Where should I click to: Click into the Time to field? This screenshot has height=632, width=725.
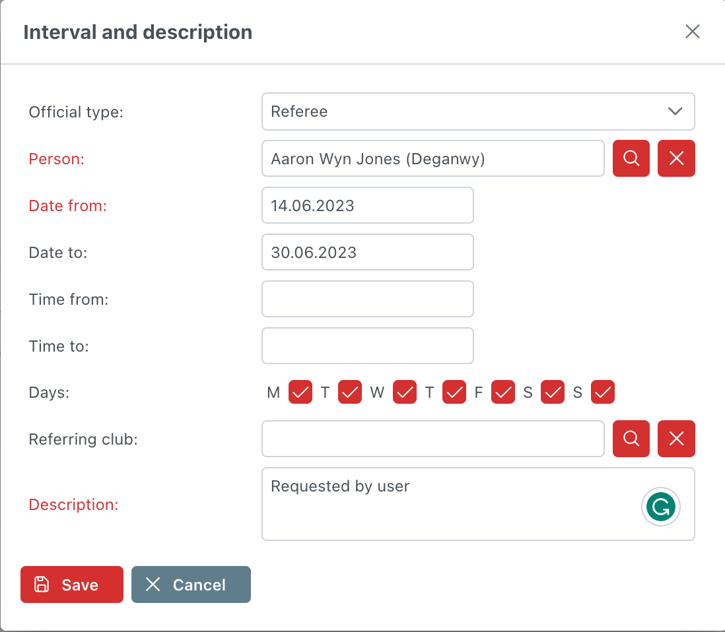[x=367, y=346]
